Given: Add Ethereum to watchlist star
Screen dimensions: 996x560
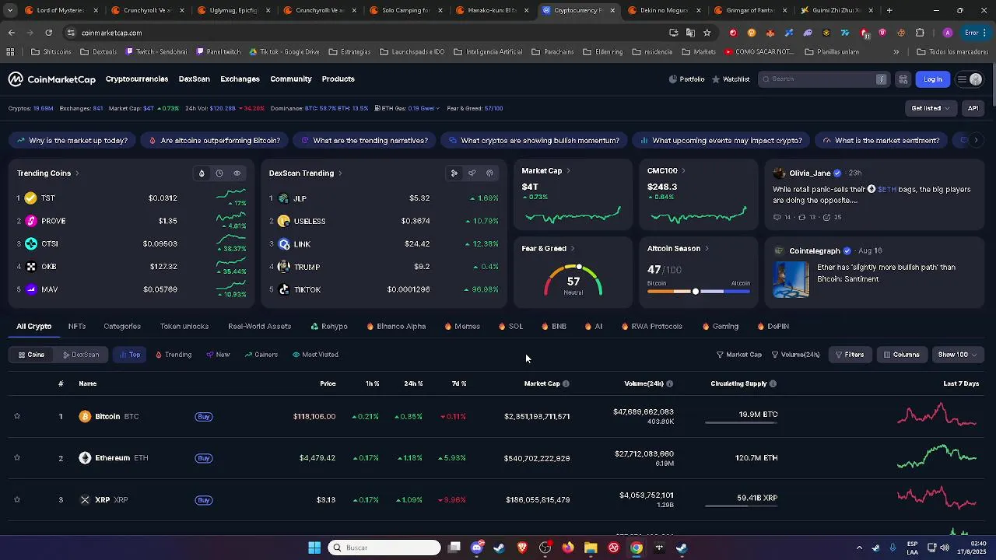Looking at the screenshot, I should click(17, 458).
